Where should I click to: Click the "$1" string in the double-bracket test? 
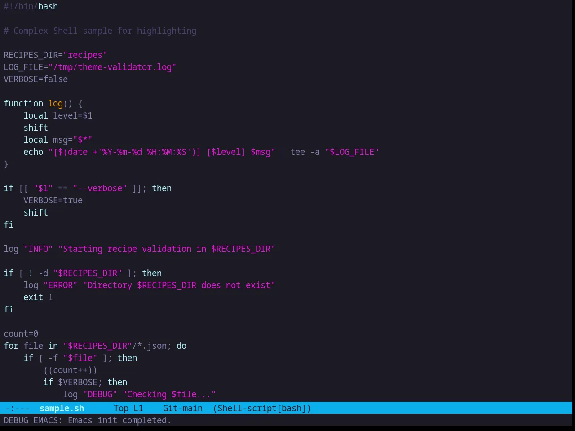[x=43, y=188]
